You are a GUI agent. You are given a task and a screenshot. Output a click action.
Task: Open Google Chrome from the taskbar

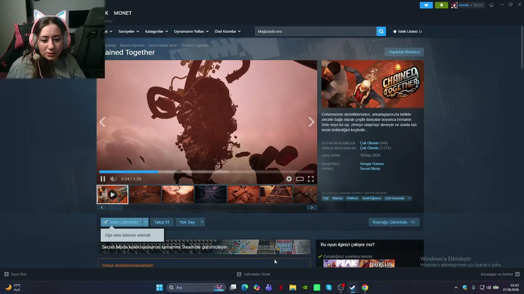pyautogui.click(x=365, y=287)
